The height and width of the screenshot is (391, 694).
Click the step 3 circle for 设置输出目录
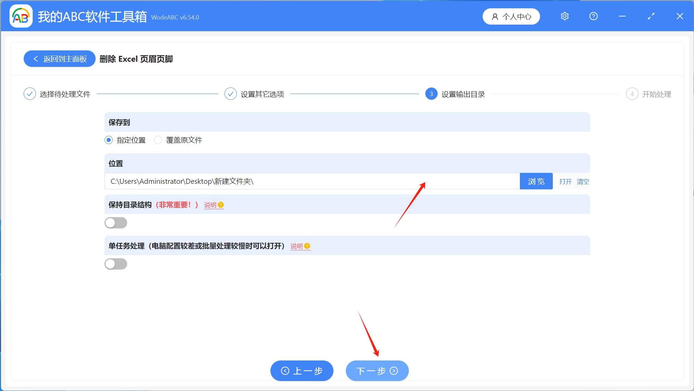[431, 93]
